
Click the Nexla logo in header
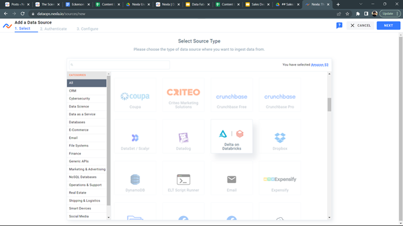pos(7,25)
